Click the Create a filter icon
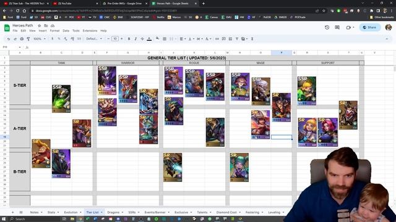This screenshot has height=222, width=396. coord(237,39)
